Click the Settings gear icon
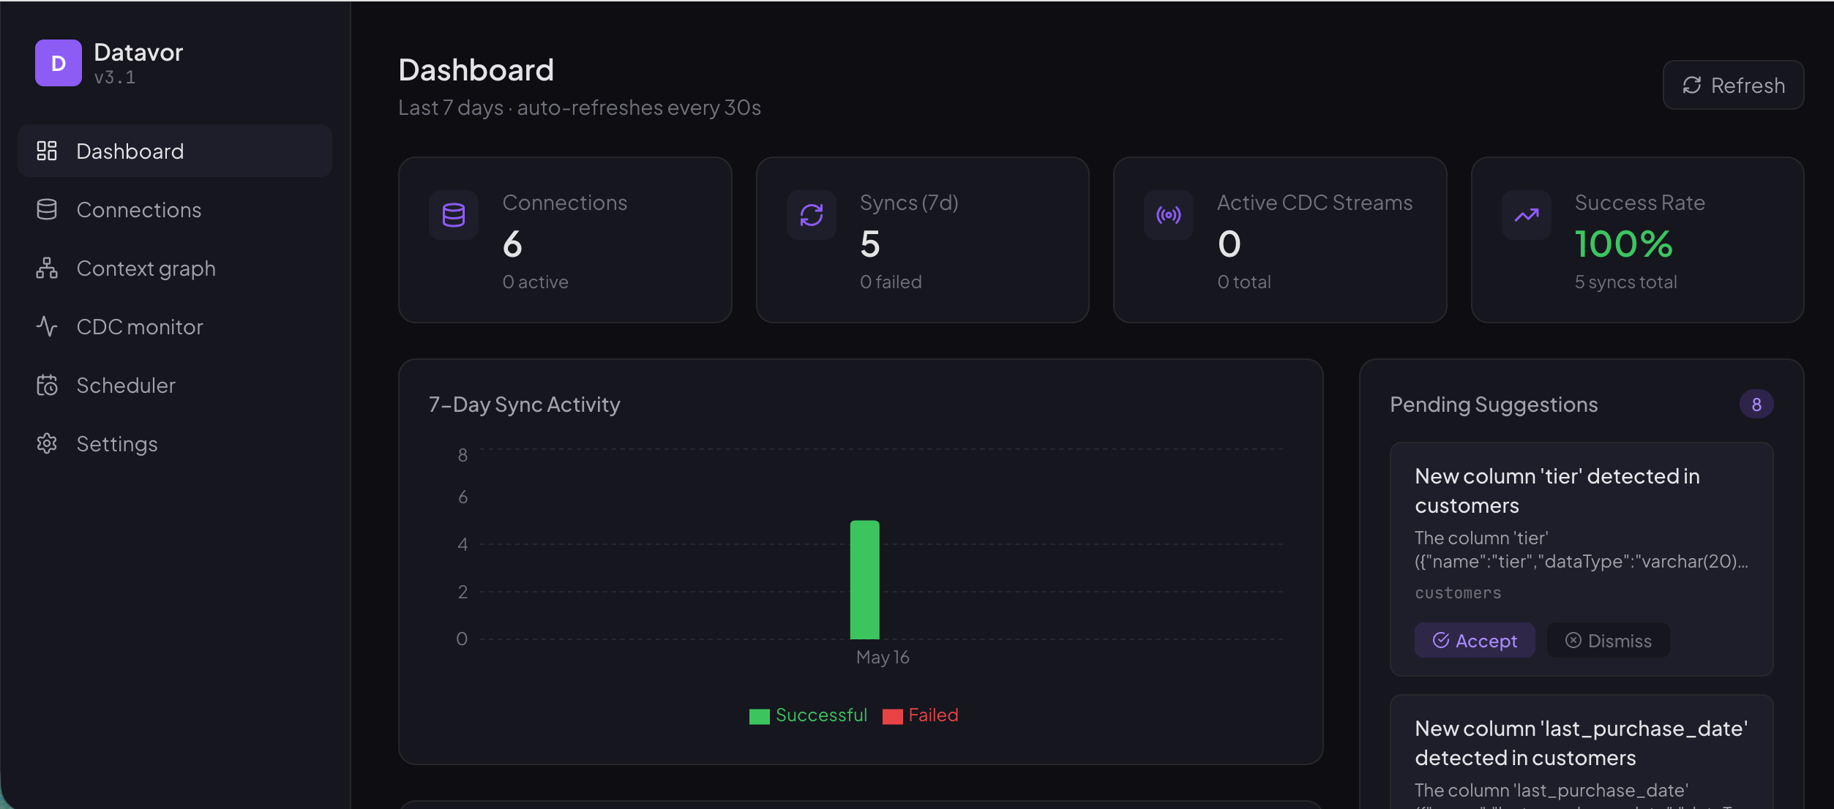 tap(47, 443)
